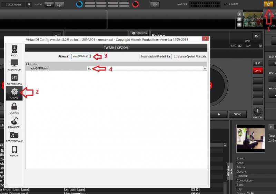The width and height of the screenshot is (276, 194).
Task: Click the D button beside the cover art
Action: tap(239, 19)
